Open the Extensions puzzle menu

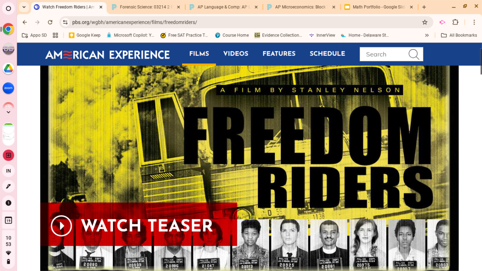click(x=455, y=22)
